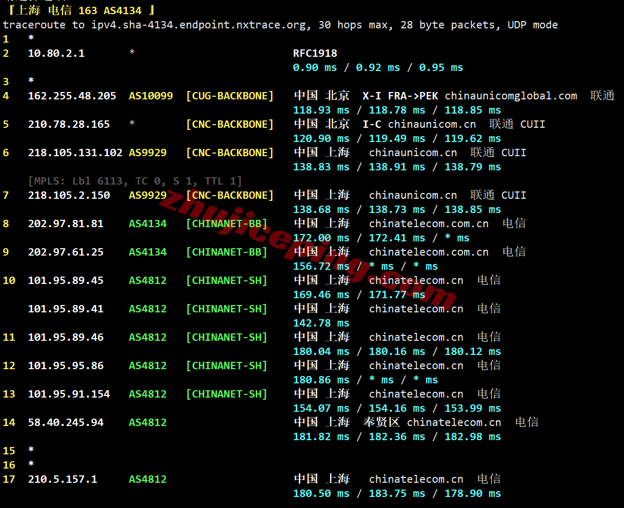The height and width of the screenshot is (508, 624).
Task: Click latency 118.93 ms on hop 4
Action: [321, 110]
